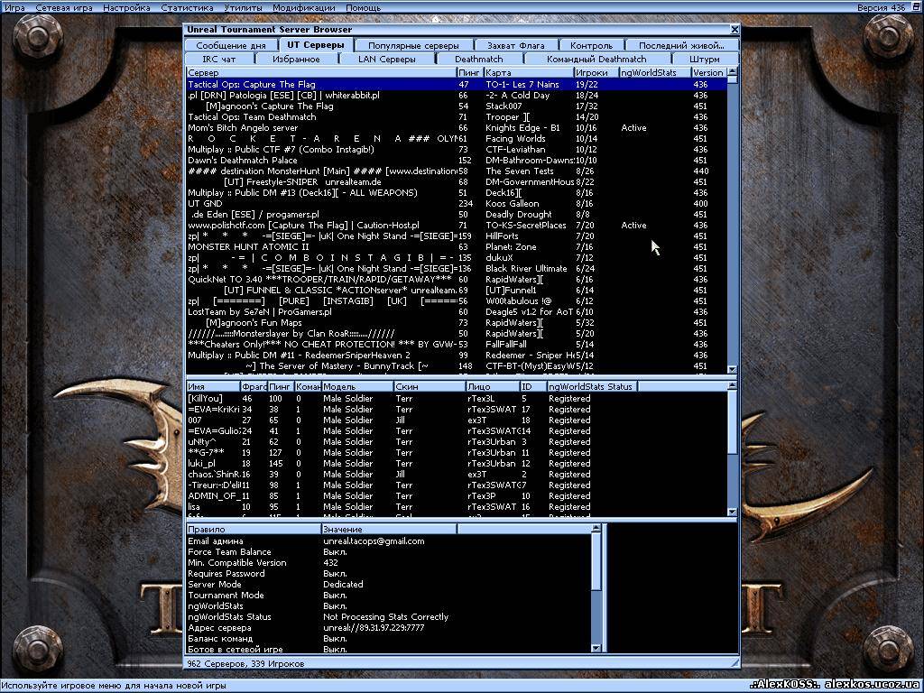Select the Multiplay Public CTF #7 server
The image size is (924, 693).
[457, 149]
